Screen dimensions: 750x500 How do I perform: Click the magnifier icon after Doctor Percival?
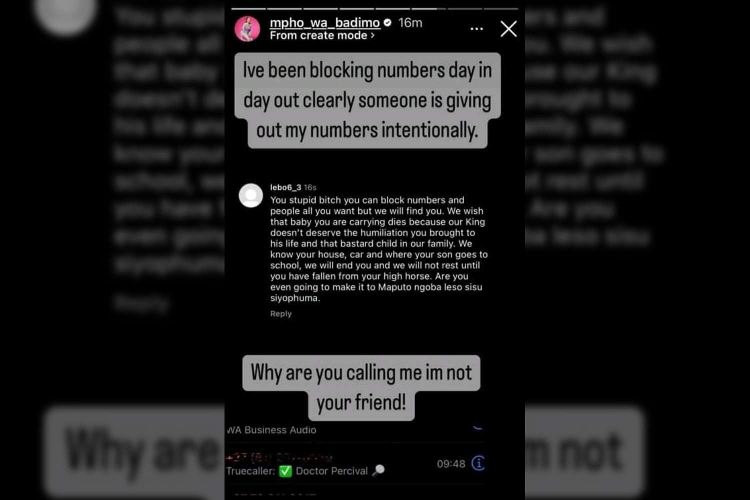tap(378, 470)
